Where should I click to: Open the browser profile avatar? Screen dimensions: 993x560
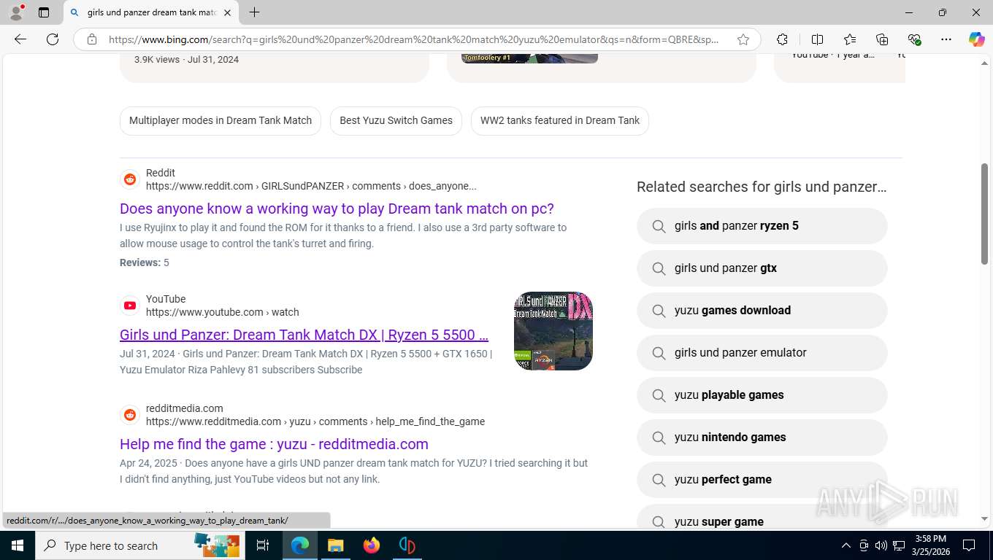click(x=16, y=12)
